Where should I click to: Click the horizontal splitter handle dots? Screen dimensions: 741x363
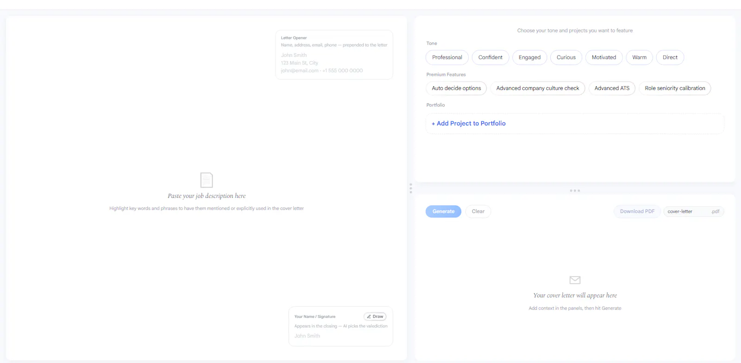[x=575, y=191]
